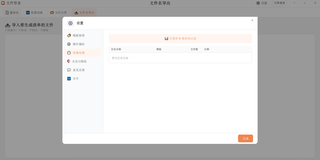Image resolution: width=320 pixels, height=160 pixels.
Task: Switch to the 批量创建 tab
Action: coord(34,13)
